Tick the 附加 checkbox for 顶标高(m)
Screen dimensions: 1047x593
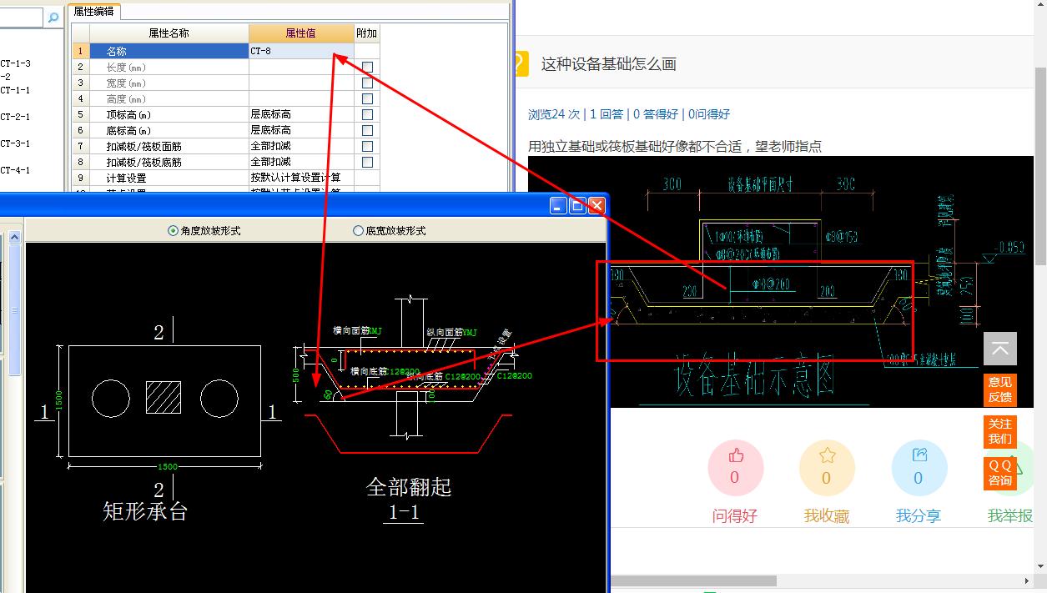point(367,114)
